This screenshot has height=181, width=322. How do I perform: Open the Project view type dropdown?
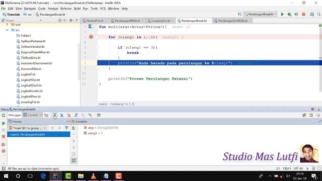pyautogui.click(x=40, y=20)
